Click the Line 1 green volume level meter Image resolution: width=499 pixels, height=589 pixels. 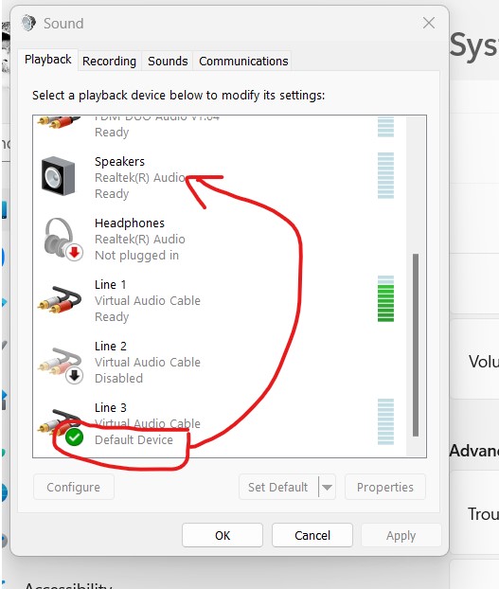385,298
